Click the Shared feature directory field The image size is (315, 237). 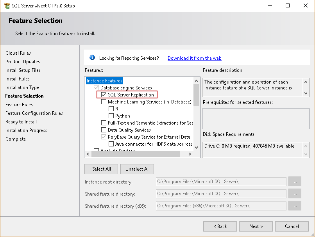coord(221,194)
